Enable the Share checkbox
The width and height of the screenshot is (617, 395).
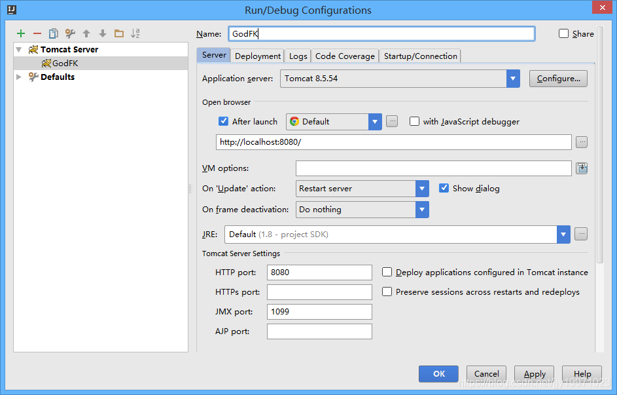(x=563, y=33)
